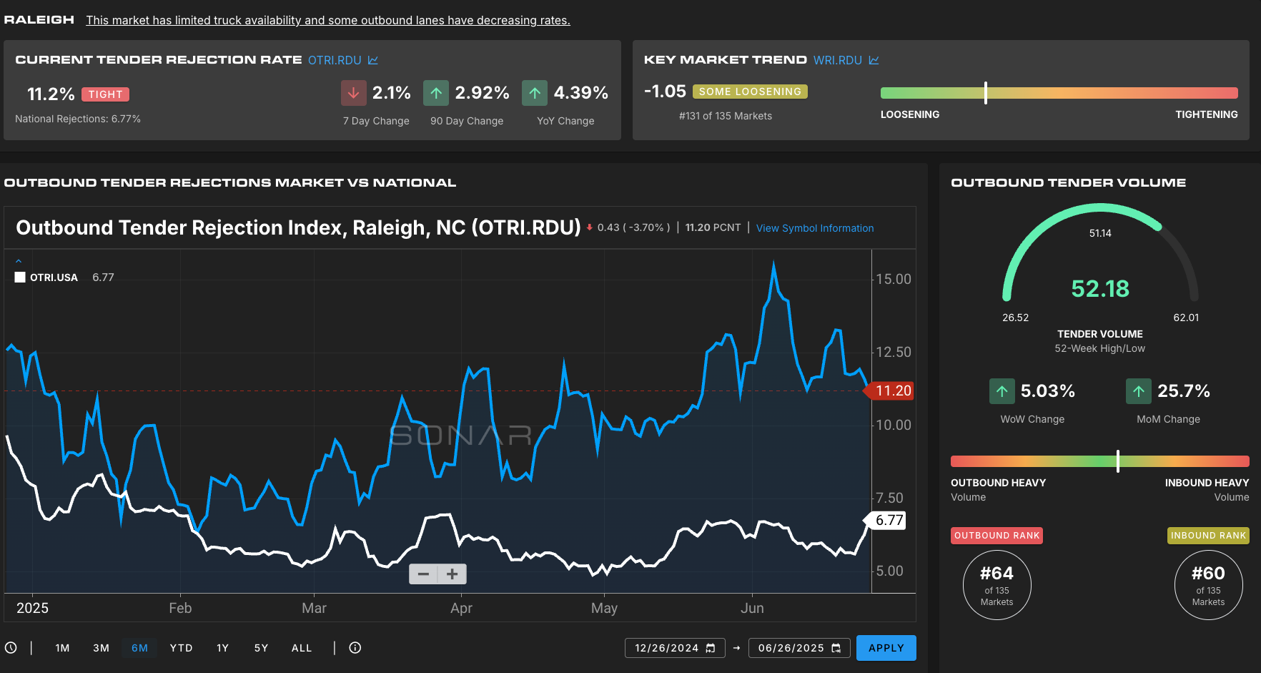Click the chart icon next to OTRI.RDU
The width and height of the screenshot is (1261, 673).
pyautogui.click(x=373, y=60)
